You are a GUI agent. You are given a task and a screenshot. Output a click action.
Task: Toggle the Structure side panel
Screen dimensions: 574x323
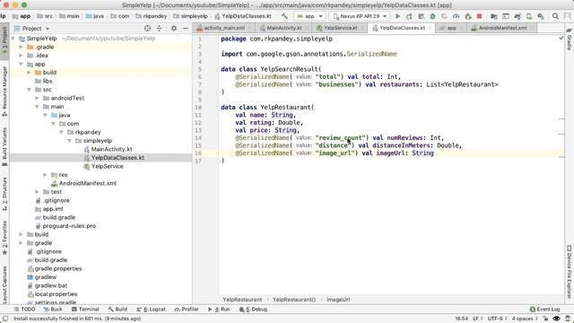pyautogui.click(x=4, y=194)
